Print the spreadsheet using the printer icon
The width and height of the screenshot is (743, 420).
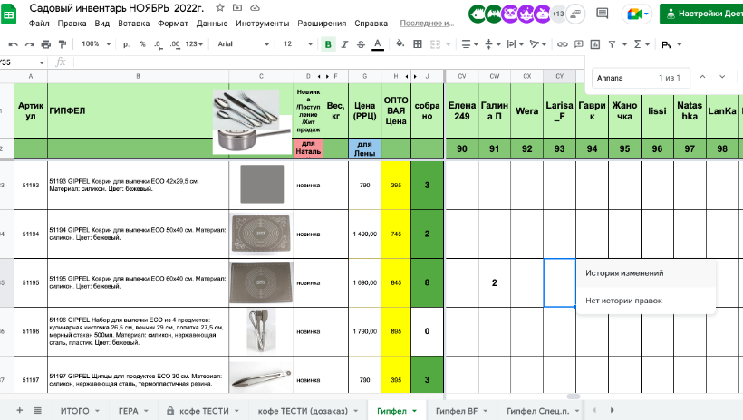tap(45, 43)
